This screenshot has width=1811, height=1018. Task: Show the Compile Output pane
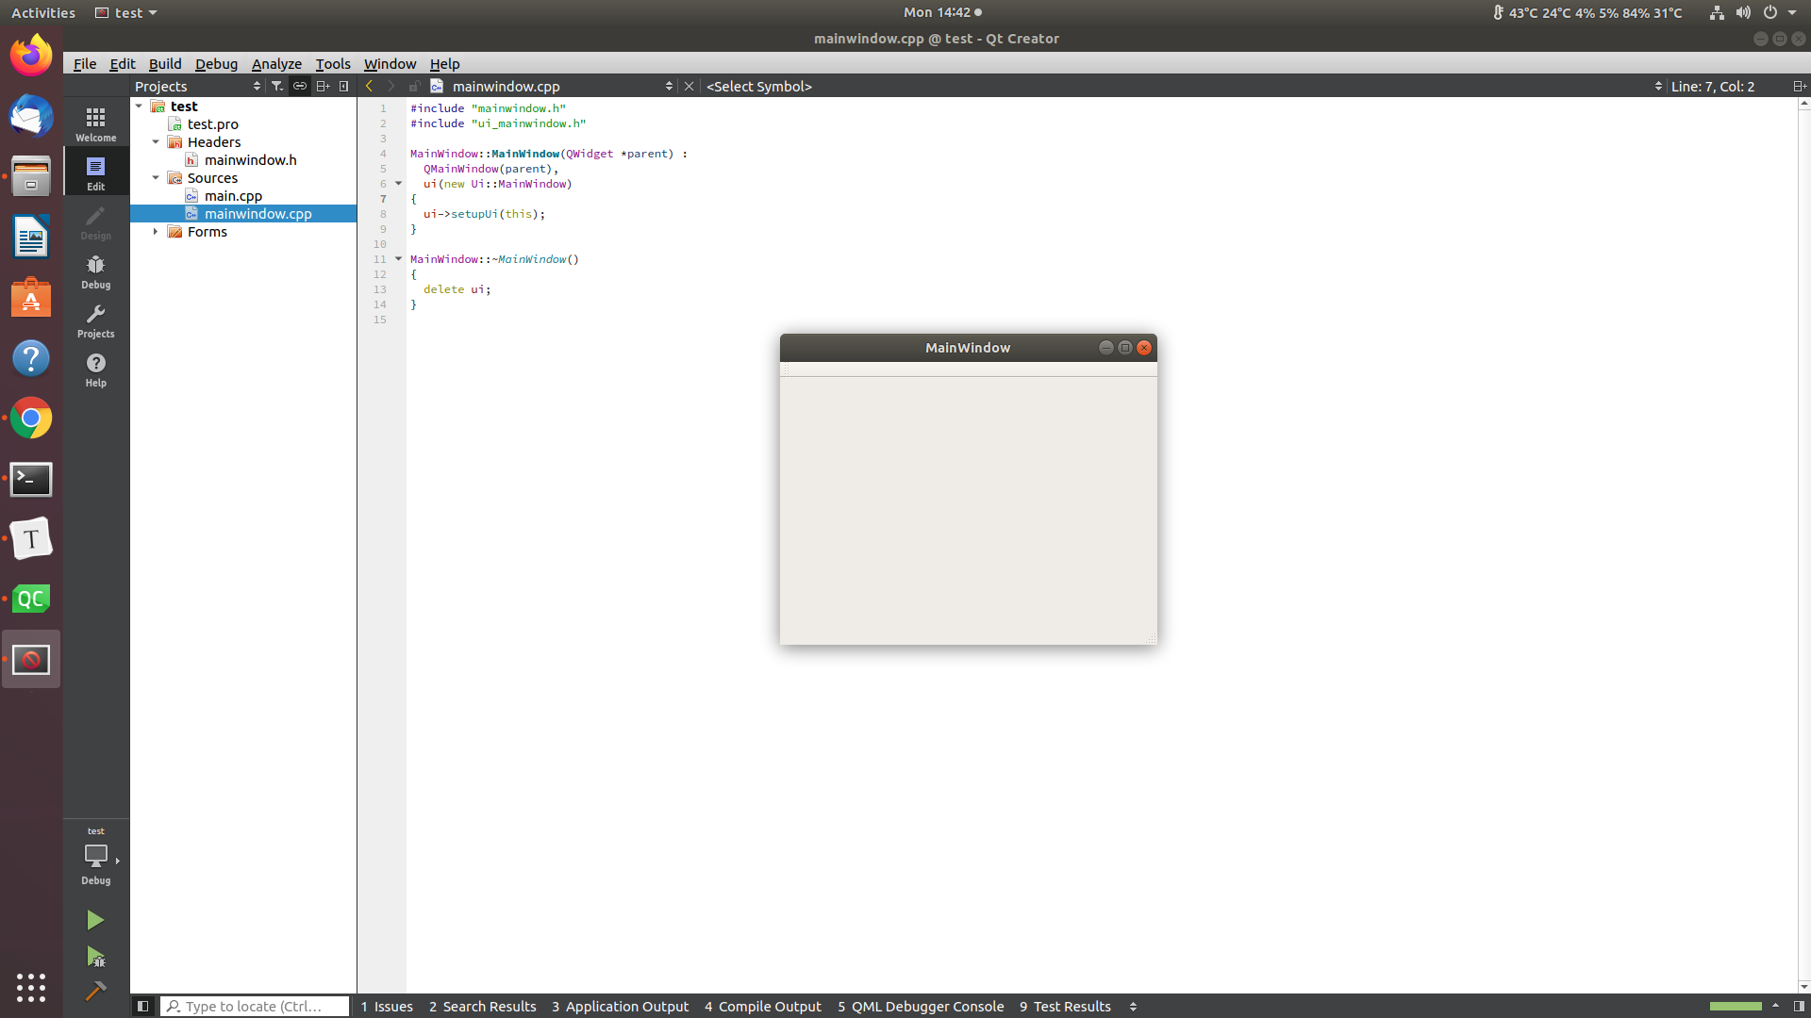(762, 1007)
